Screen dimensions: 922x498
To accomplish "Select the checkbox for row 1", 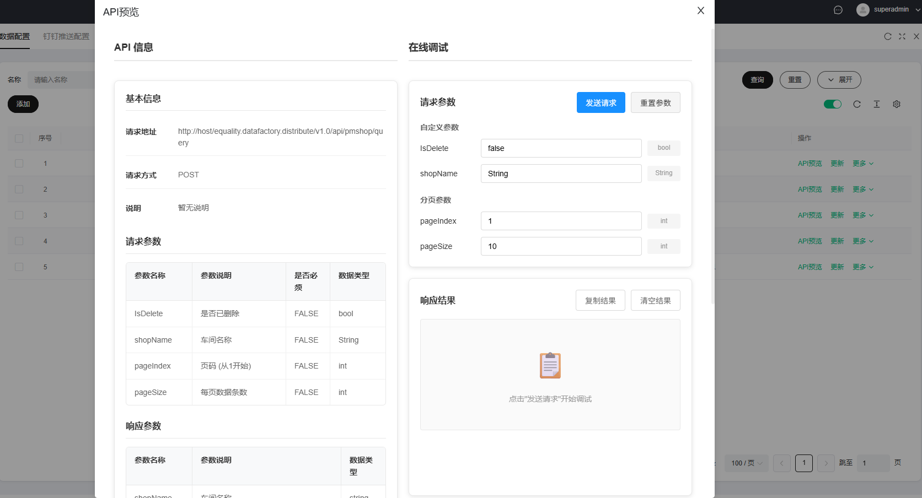I will coord(19,164).
